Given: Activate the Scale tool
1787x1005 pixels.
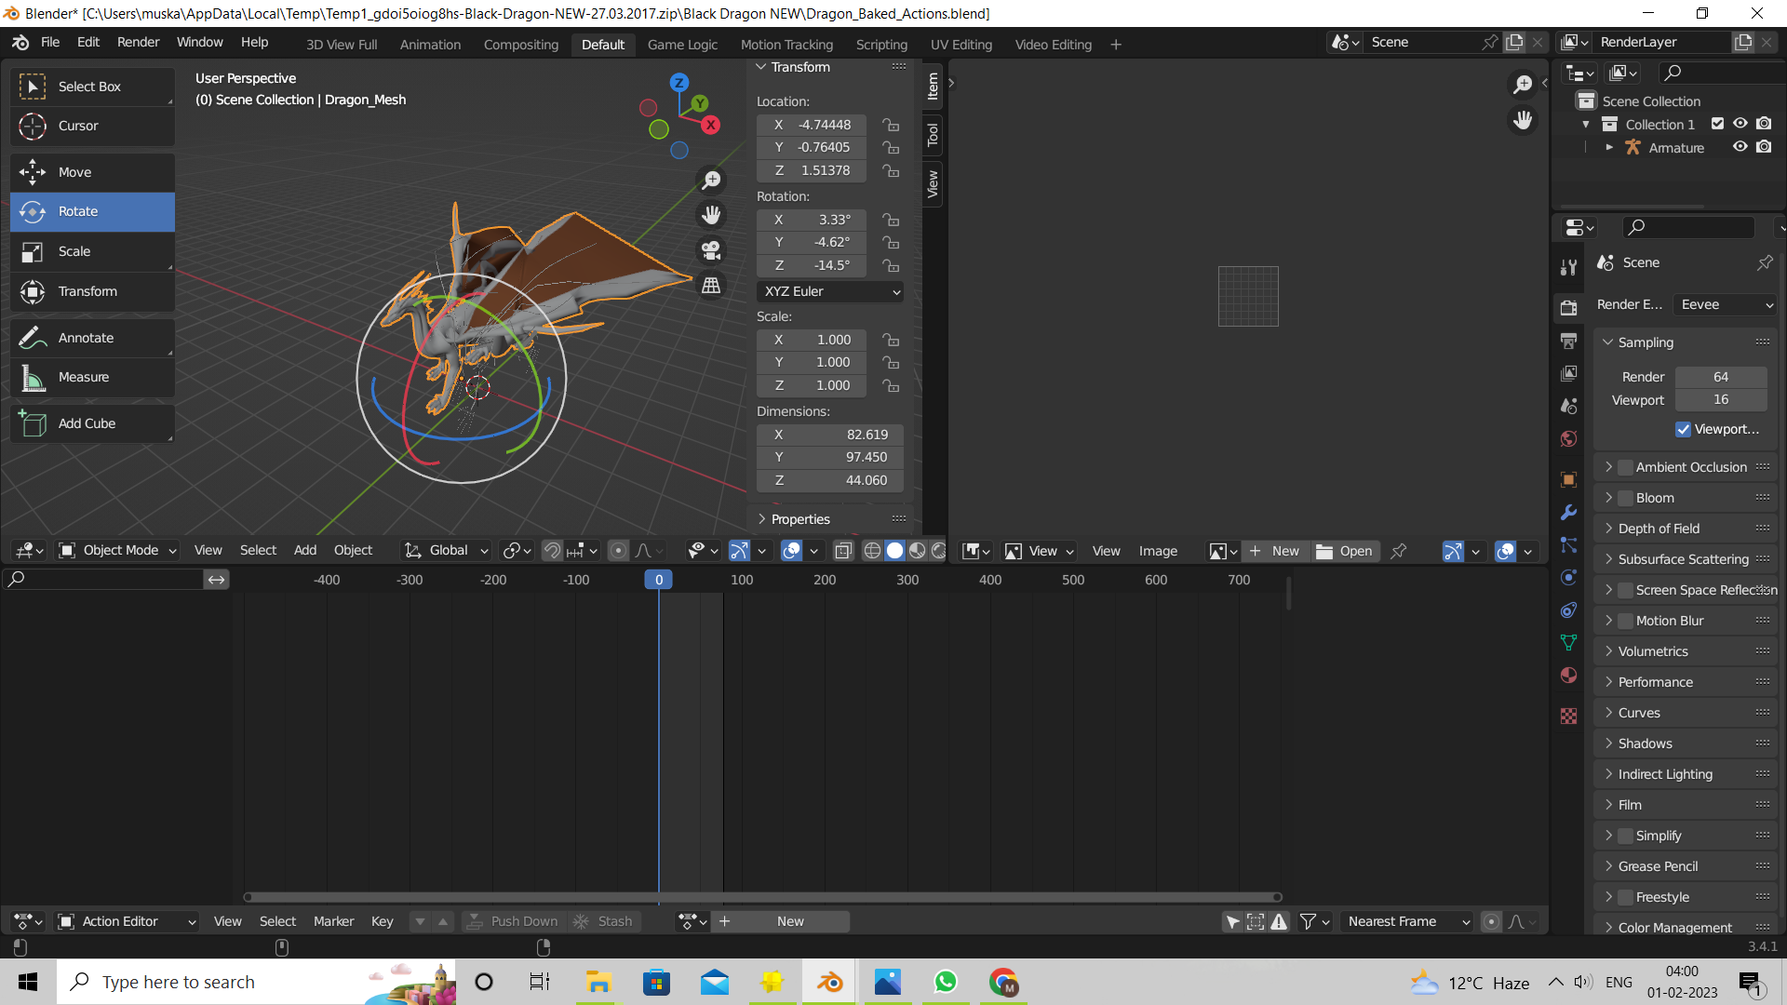Looking at the screenshot, I should coord(74,251).
